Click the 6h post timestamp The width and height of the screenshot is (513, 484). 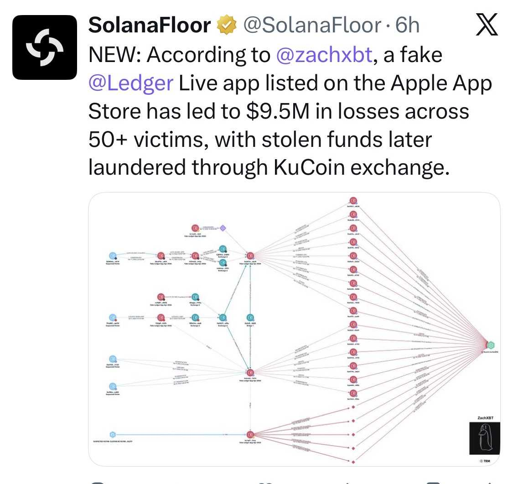click(407, 26)
